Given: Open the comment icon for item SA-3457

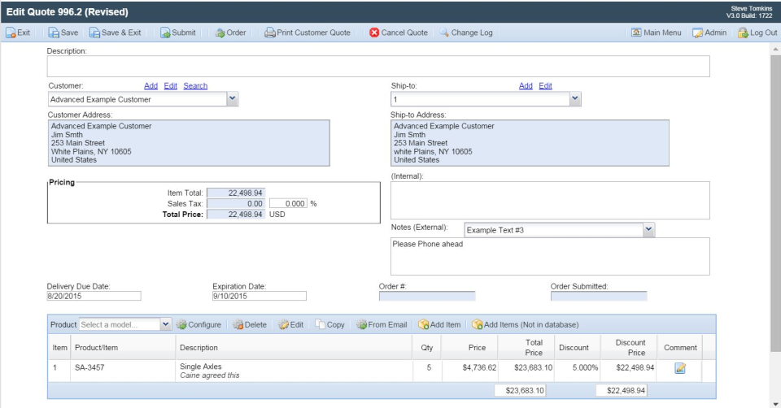Looking at the screenshot, I should 680,368.
